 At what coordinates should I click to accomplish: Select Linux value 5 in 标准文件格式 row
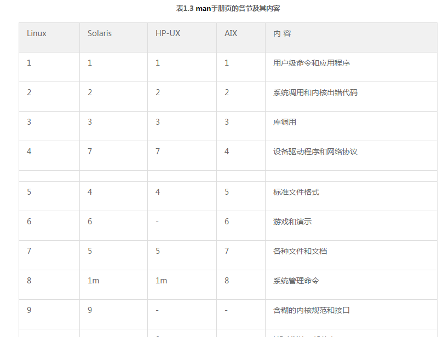29,192
